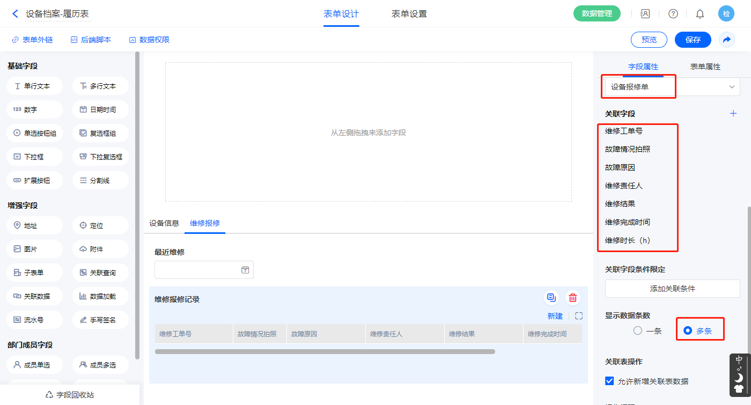The image size is (751, 405).
Task: Open the calendar icon in 最近维修 field
Action: click(245, 270)
